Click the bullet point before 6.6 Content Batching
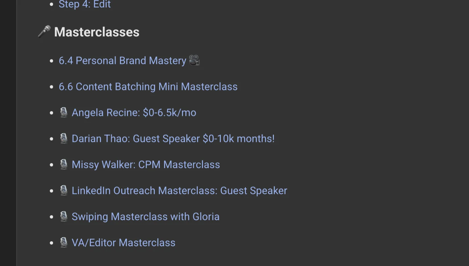Screen dimensions: 469x266 52,87
